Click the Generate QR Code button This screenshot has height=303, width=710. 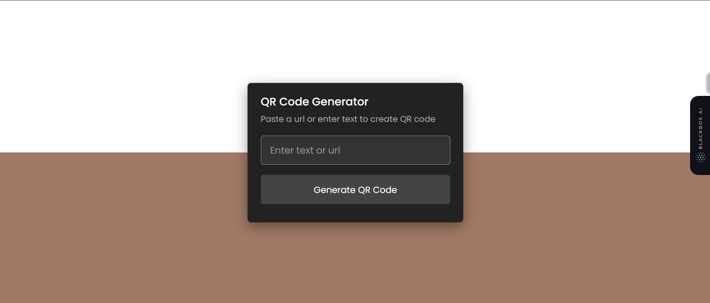click(x=355, y=190)
